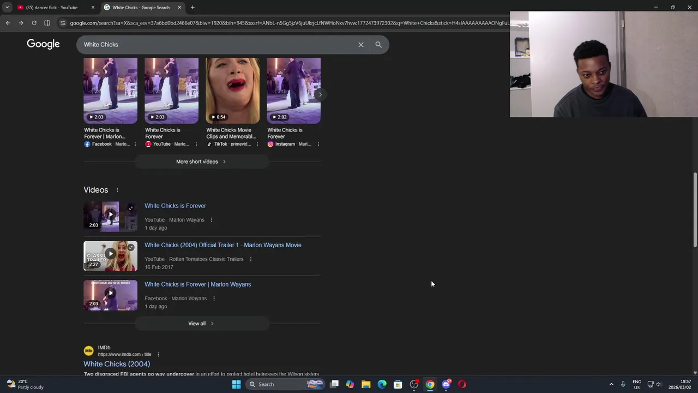Play the Facebook White Chicks is Forever short
This screenshot has width=698, height=393.
click(x=110, y=91)
